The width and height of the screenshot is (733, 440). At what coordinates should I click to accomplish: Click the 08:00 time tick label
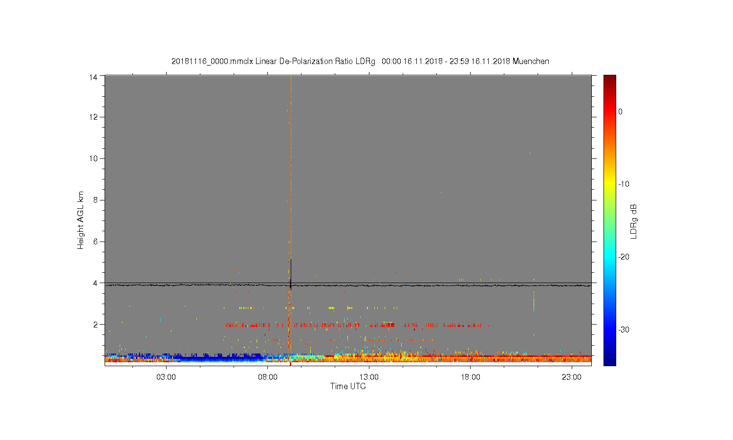point(268,377)
